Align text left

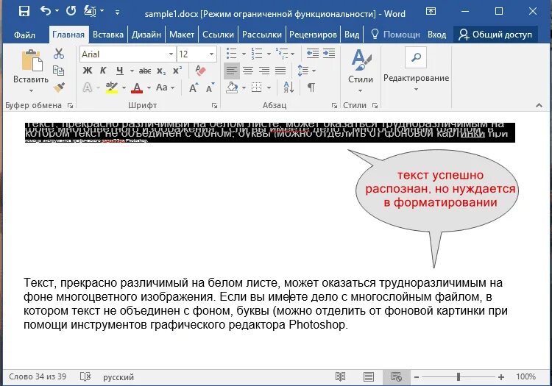[x=232, y=71]
